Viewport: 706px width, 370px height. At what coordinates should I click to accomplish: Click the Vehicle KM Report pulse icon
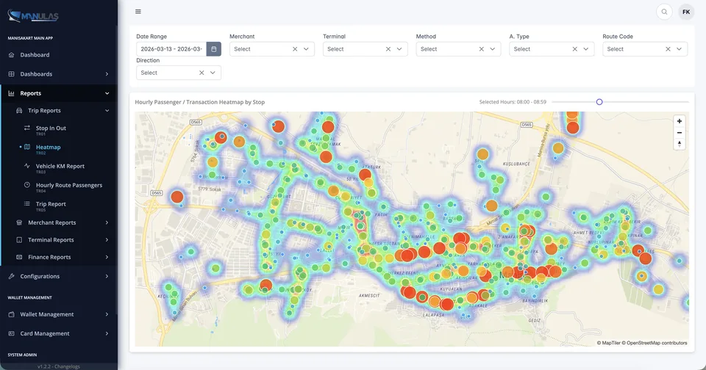coord(27,166)
